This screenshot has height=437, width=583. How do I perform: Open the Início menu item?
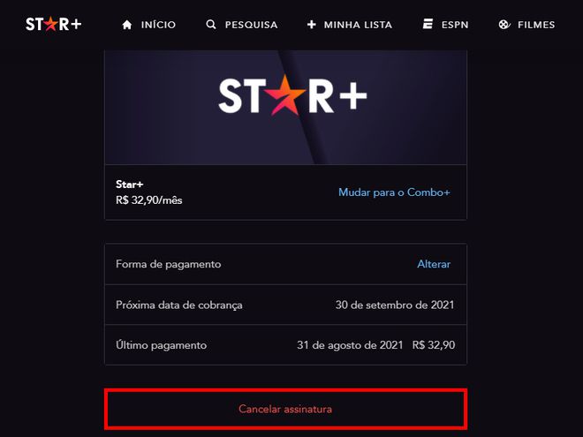click(148, 25)
